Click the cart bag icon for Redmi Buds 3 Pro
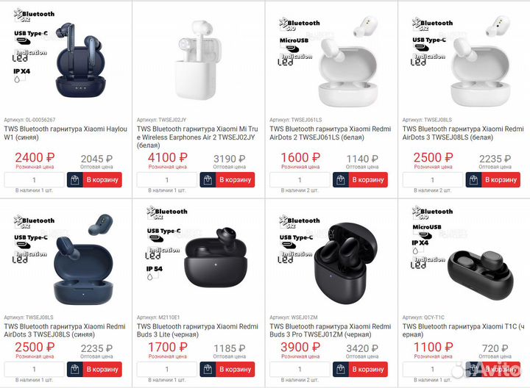This screenshot has height=388, width=530. pos(341,370)
